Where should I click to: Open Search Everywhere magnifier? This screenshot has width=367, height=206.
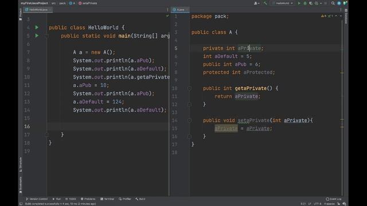coord(333,3)
